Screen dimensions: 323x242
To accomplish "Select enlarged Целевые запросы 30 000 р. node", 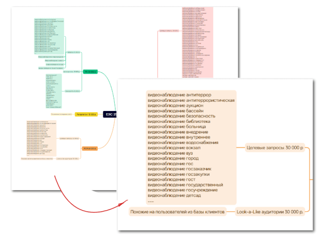I will 275,148.
